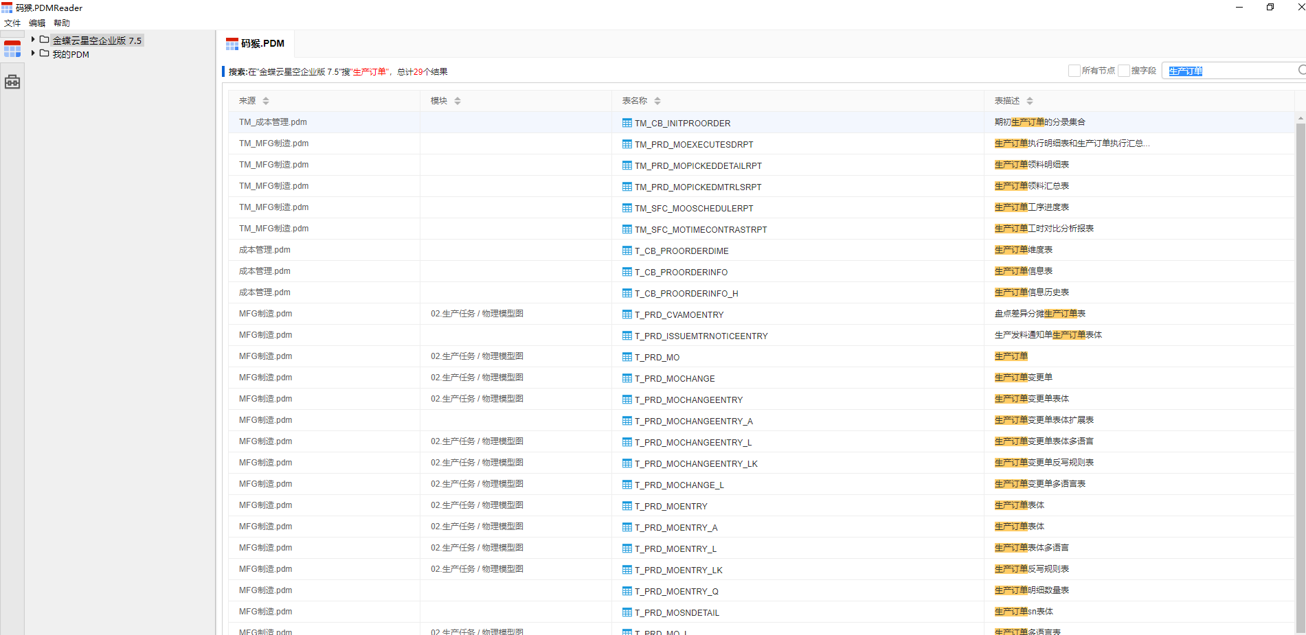Enable the 搜字段 checkbox
Screen dimensions: 1306x635
(x=1123, y=71)
